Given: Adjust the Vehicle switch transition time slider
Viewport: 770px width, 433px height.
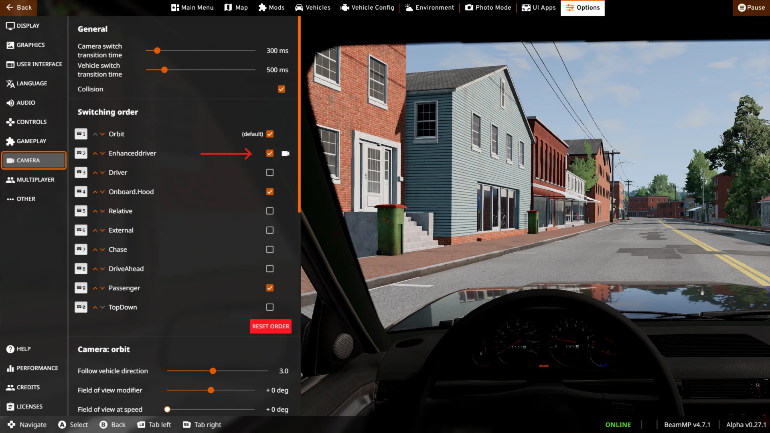Looking at the screenshot, I should pos(164,70).
